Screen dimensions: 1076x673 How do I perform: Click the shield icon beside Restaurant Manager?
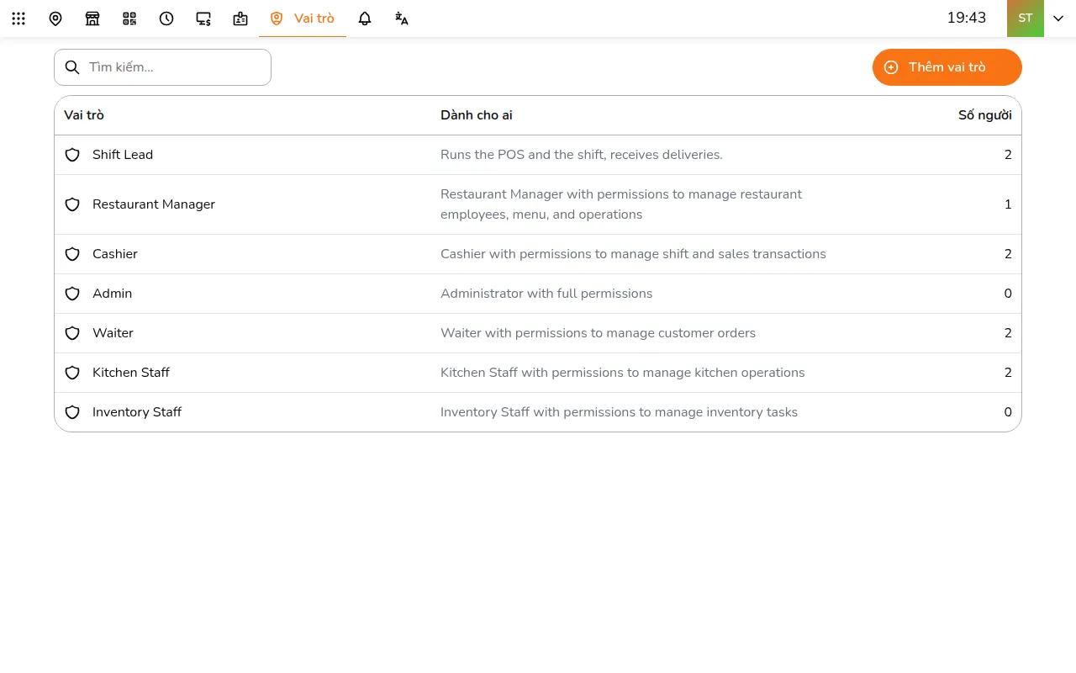point(72,204)
